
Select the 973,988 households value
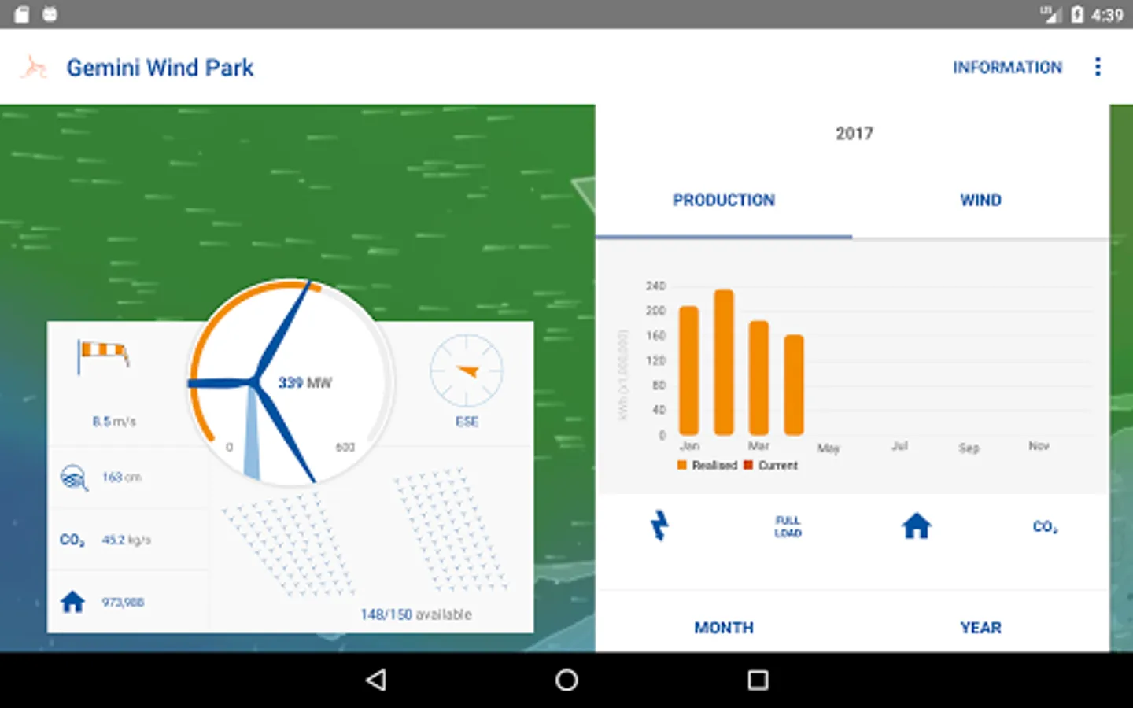(x=123, y=603)
